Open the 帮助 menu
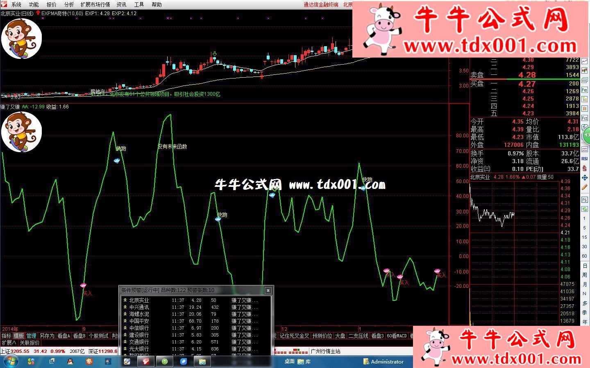 point(157,4)
